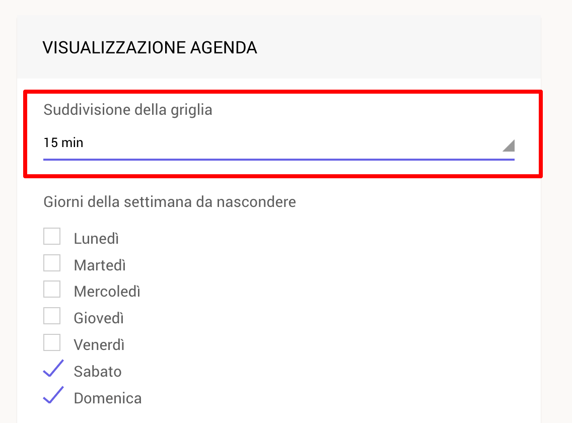The width and height of the screenshot is (572, 423).
Task: Tick the Lunedì checkbox
Action: point(52,237)
